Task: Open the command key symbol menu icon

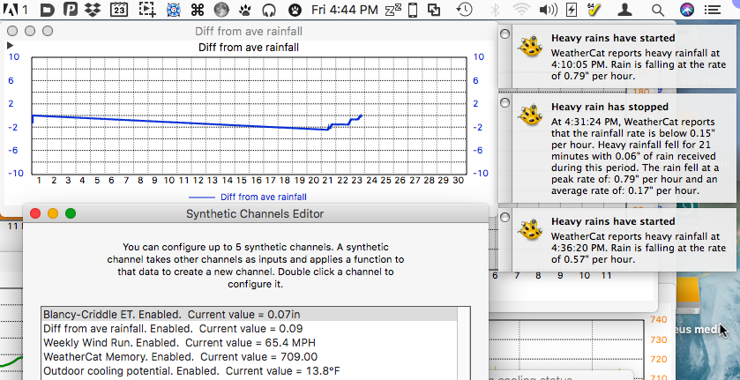Action: coord(197,9)
